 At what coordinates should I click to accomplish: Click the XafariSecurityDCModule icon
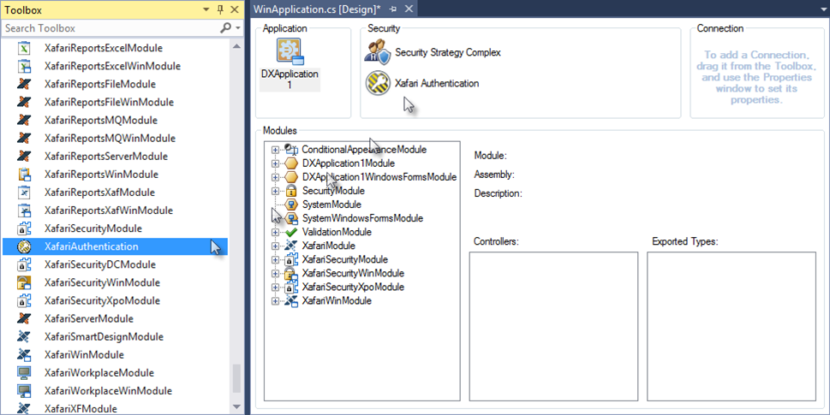pos(24,264)
